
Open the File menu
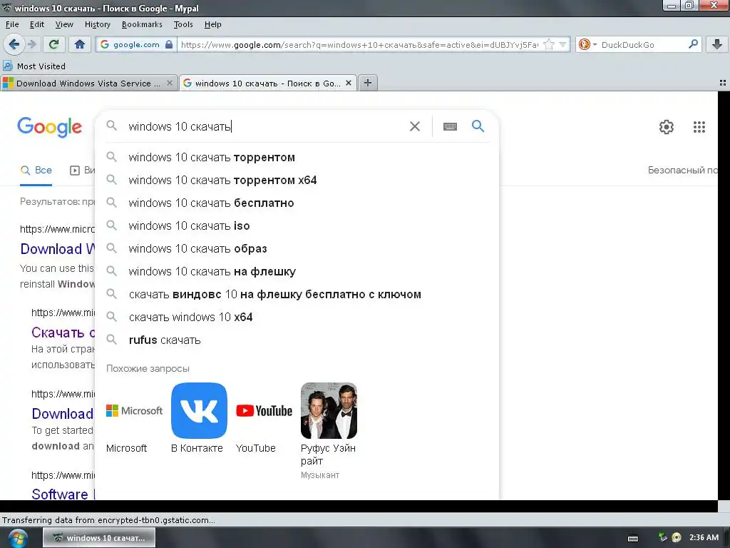(x=12, y=24)
